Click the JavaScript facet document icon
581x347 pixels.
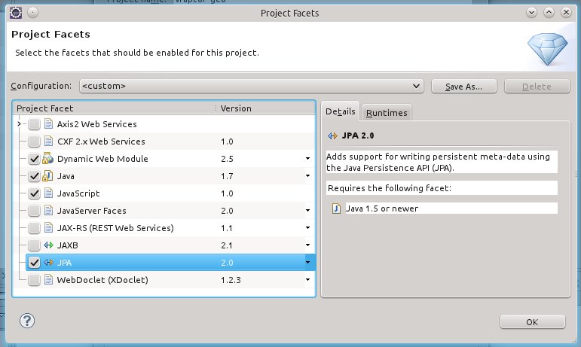[48, 193]
